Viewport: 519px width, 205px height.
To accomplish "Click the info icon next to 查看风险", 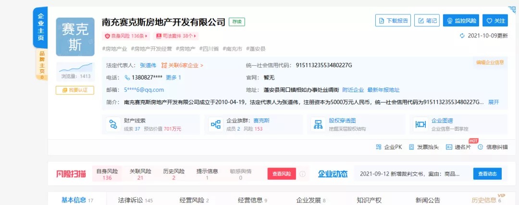I will [303, 174].
